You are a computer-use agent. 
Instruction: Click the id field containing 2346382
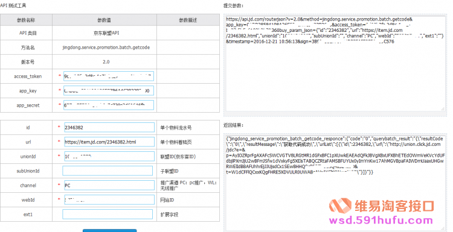pyautogui.click(x=109, y=127)
